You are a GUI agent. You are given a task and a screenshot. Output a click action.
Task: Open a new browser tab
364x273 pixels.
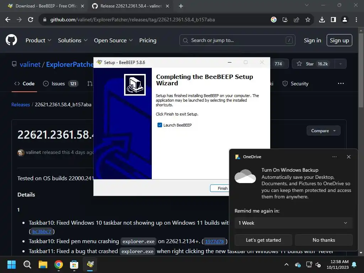click(x=181, y=6)
